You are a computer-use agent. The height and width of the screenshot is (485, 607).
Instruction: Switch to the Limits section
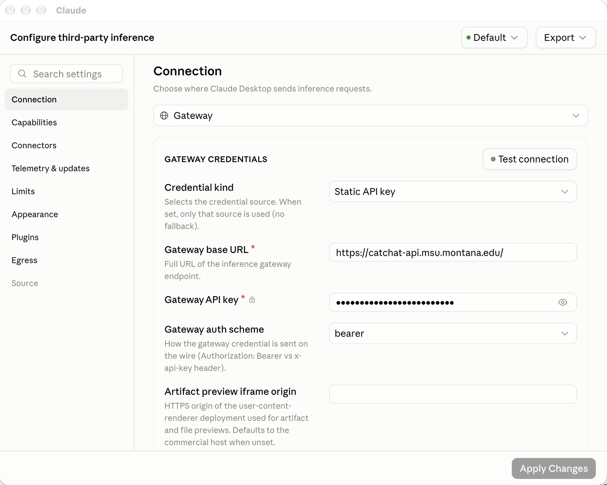[67, 191]
